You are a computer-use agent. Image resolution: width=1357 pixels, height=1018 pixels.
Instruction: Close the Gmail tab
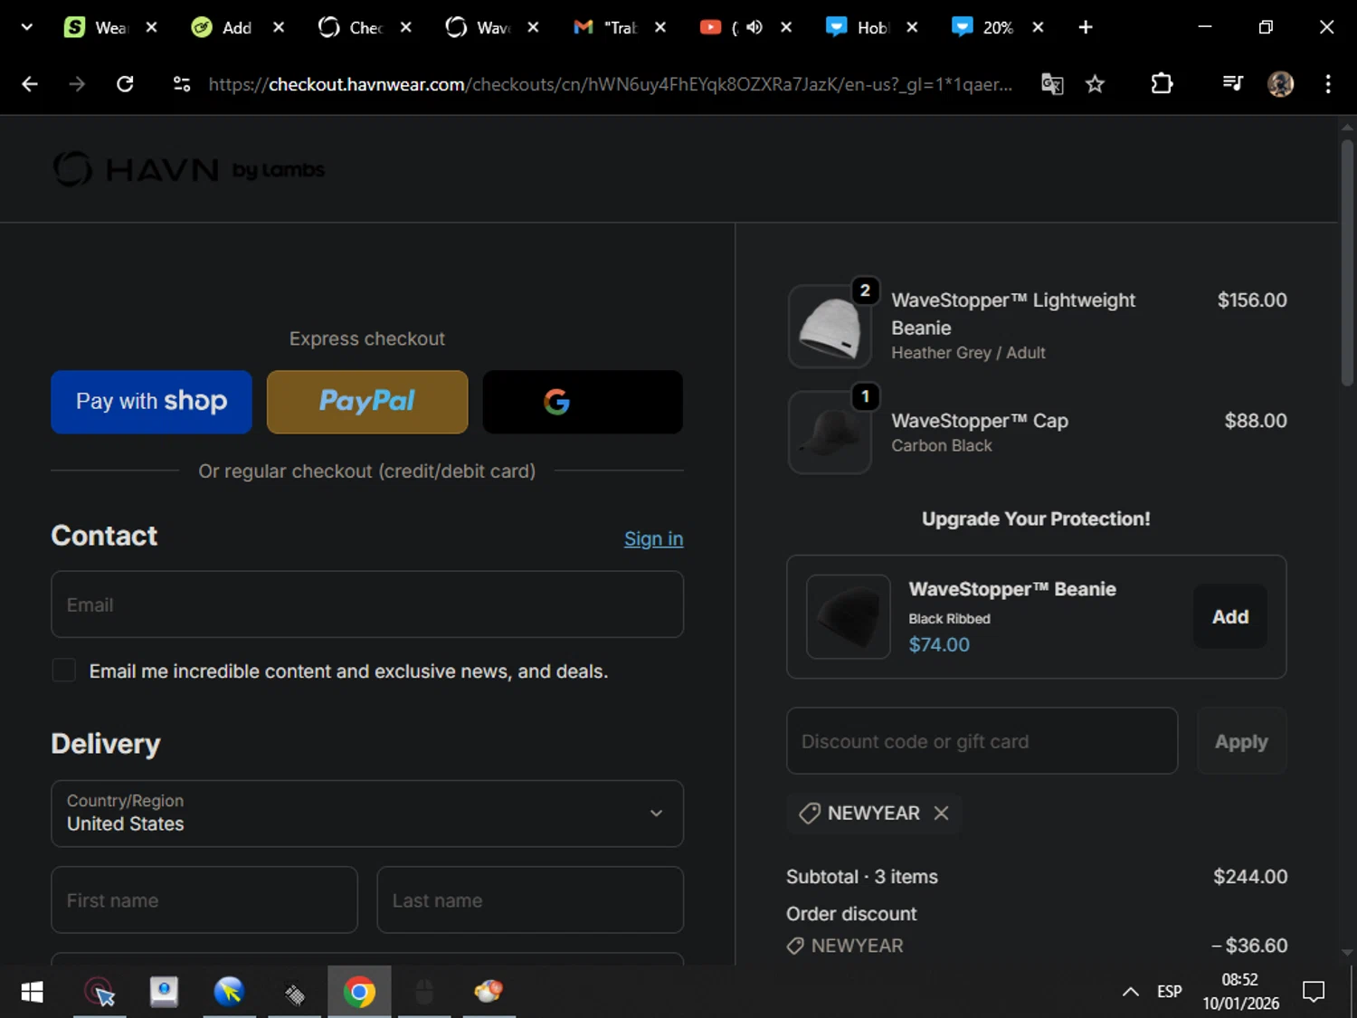point(660,27)
